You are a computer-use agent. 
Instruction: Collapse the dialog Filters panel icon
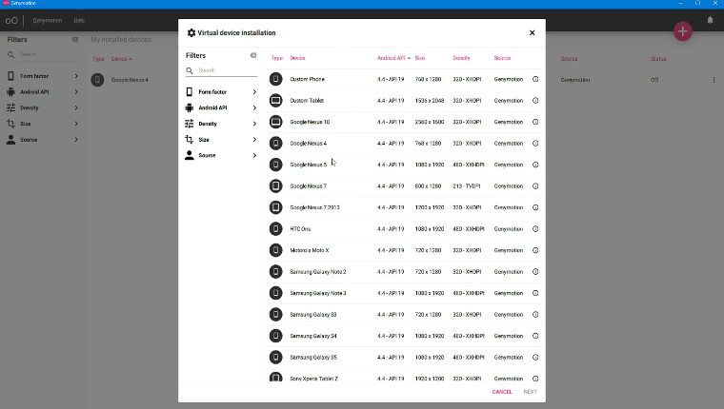coord(253,55)
